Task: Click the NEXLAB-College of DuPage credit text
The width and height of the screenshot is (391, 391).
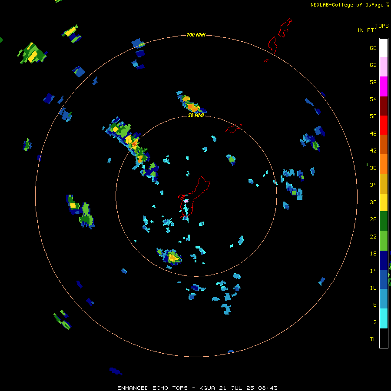Action: [x=347, y=5]
